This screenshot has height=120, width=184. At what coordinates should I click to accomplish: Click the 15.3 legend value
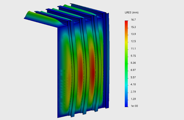[x=133, y=27]
